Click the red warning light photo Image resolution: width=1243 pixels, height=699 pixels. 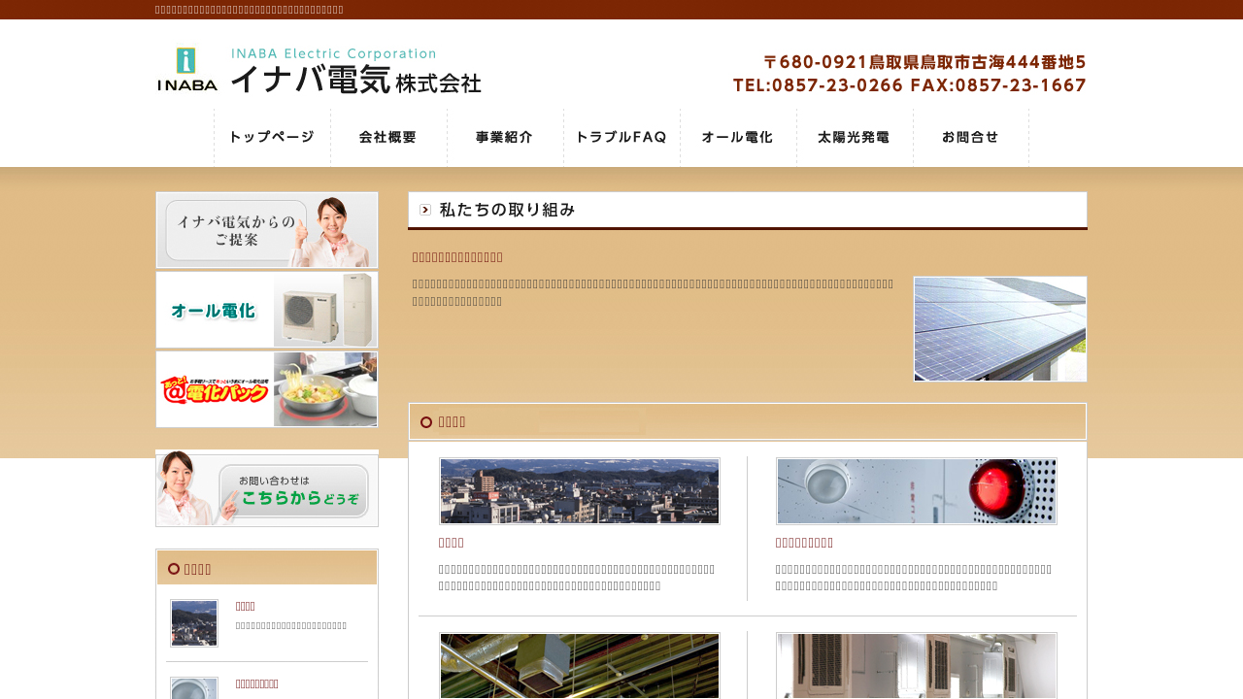click(917, 491)
